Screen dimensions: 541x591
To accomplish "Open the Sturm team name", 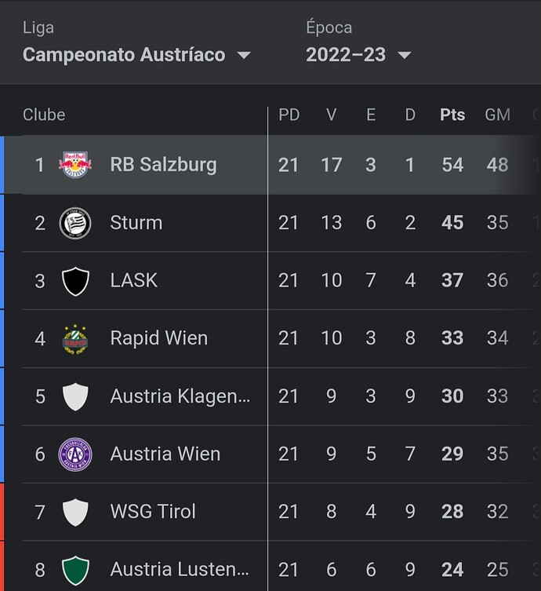I will click(136, 223).
